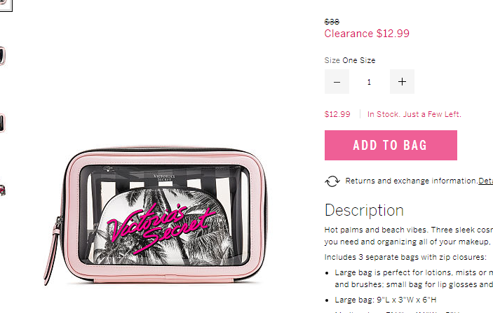
Task: Click the Description heading
Action: click(x=364, y=210)
